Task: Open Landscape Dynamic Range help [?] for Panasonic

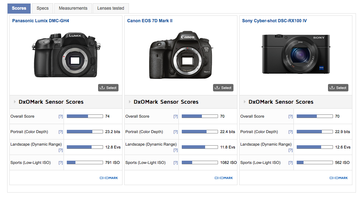Action: coord(61,150)
